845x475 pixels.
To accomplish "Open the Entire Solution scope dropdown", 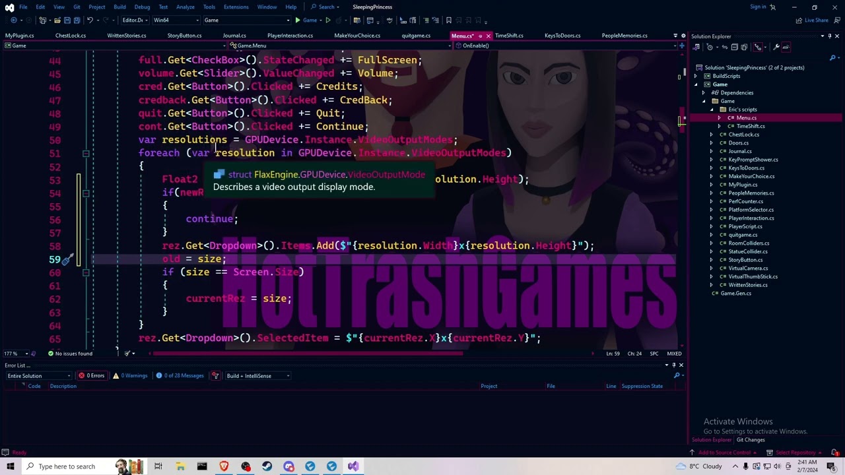I will point(38,375).
